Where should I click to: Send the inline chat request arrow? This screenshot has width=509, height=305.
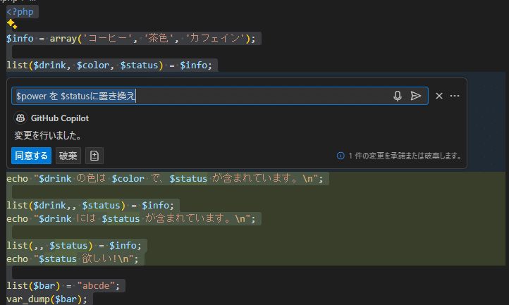point(415,96)
